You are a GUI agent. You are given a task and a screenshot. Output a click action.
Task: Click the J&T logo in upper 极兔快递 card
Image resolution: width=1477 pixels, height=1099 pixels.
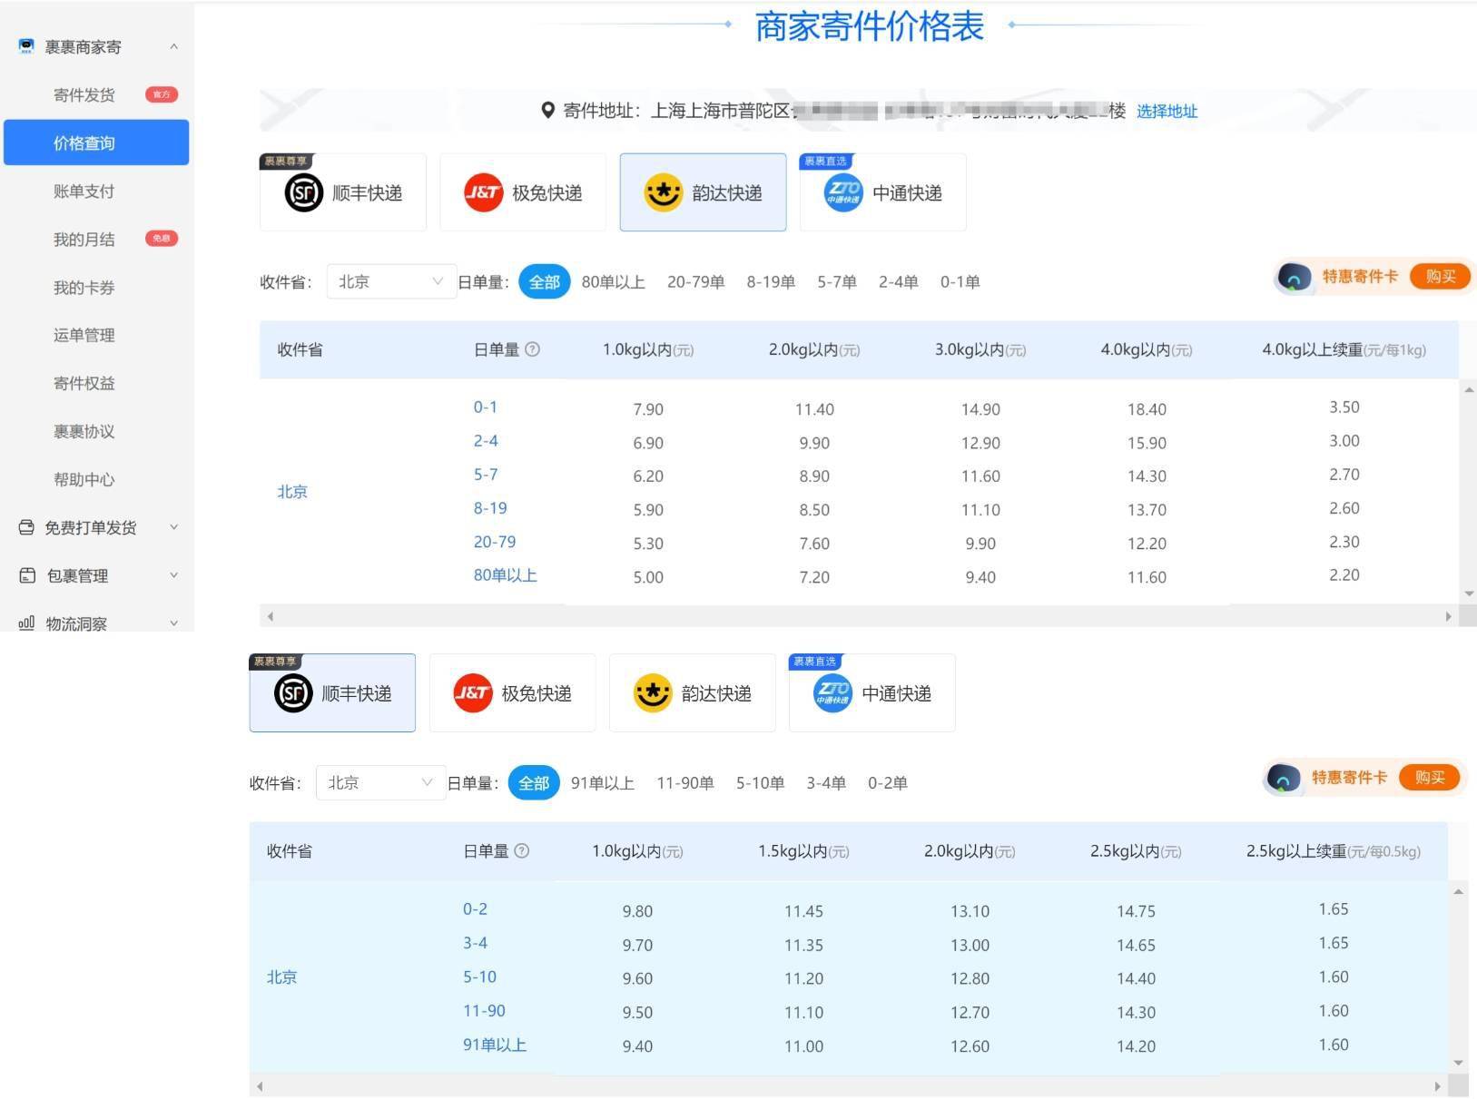(x=483, y=192)
